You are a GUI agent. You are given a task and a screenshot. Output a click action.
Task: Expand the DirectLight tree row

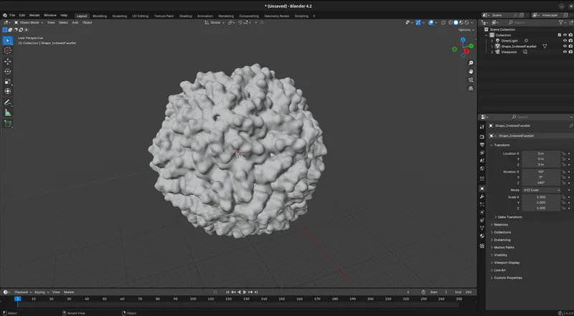(492, 41)
